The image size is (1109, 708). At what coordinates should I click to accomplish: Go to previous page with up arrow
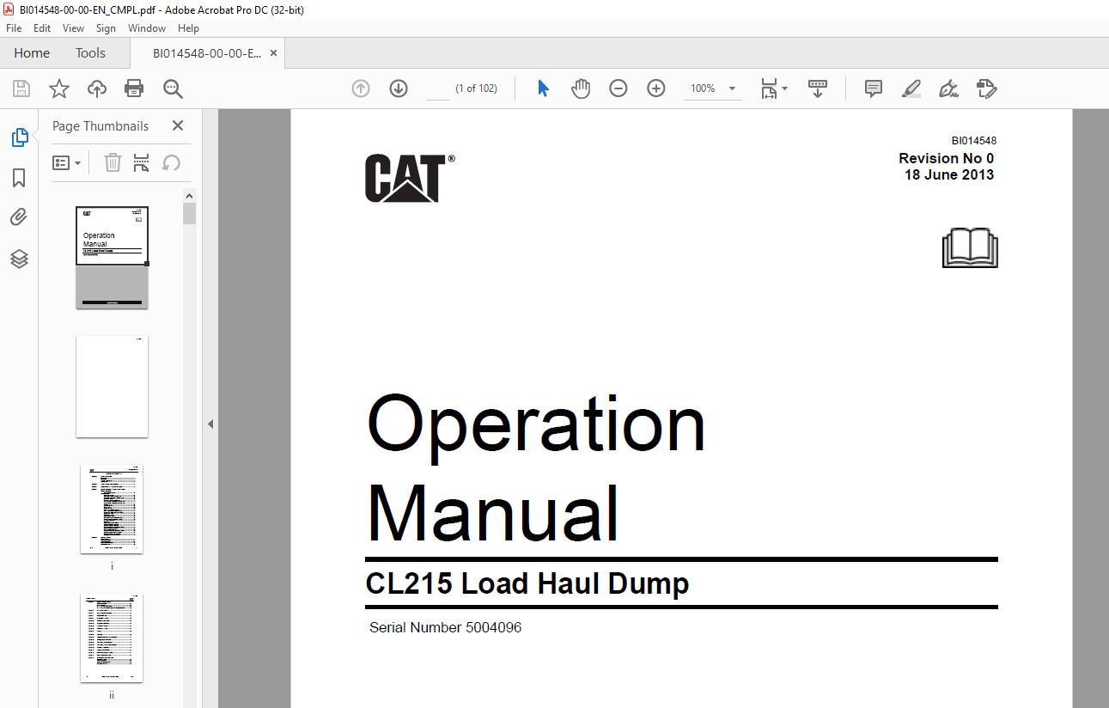click(x=361, y=88)
